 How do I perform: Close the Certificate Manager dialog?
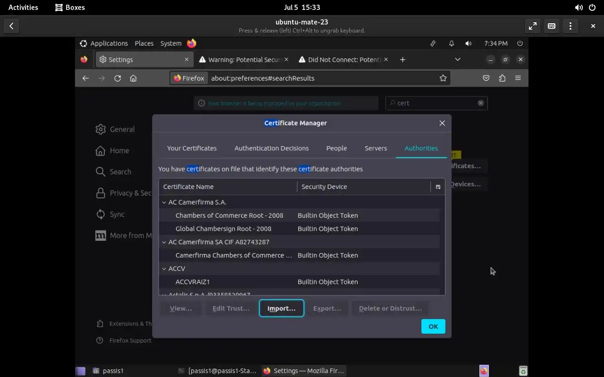pyautogui.click(x=442, y=123)
